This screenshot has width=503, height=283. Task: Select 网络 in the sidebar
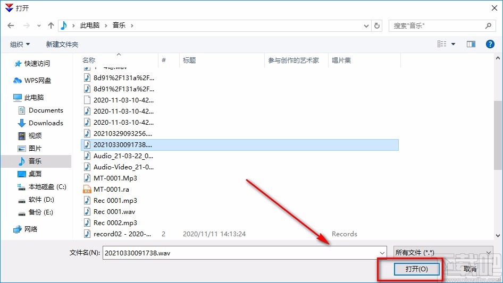(x=31, y=229)
